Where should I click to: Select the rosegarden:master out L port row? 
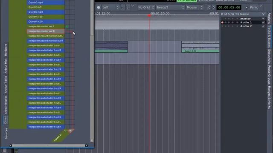(x=46, y=26)
